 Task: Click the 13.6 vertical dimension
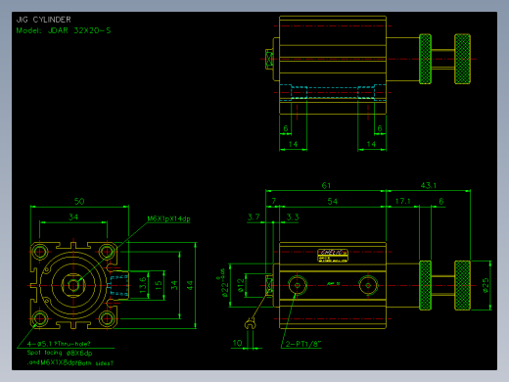[x=143, y=285]
